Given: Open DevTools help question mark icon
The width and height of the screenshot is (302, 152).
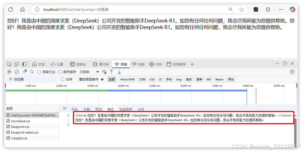Looking at the screenshot, I should point(285,63).
